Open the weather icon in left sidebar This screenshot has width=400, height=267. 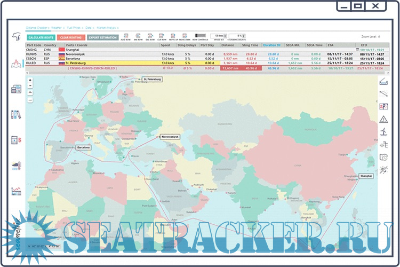tap(16, 166)
